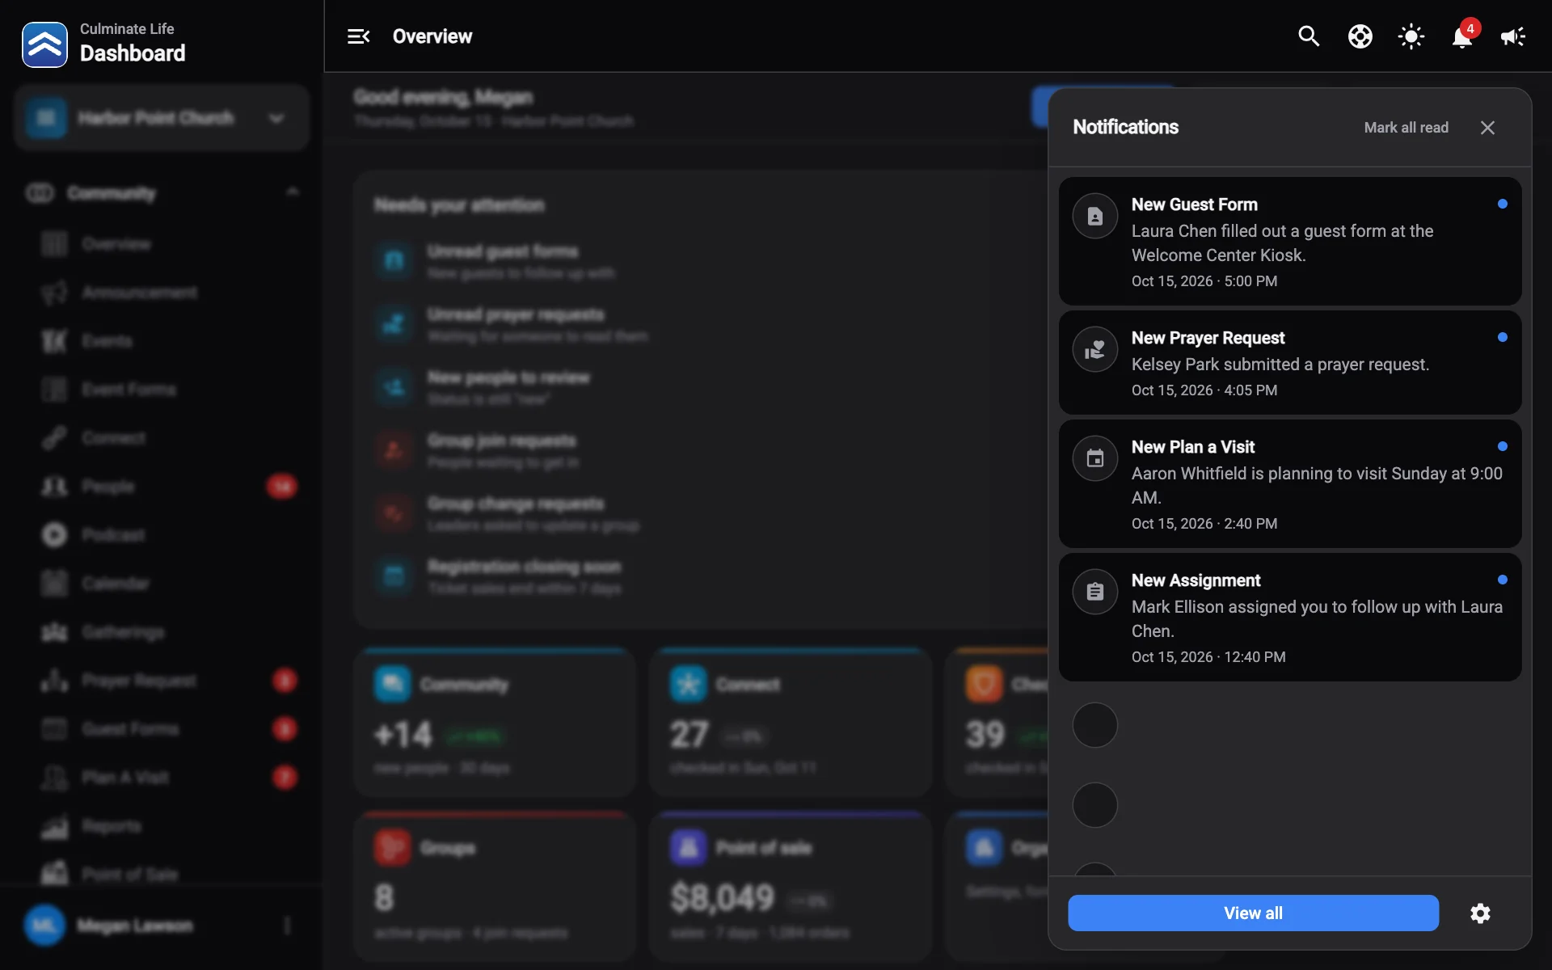
Task: Click the Connect 27 stats card
Action: pos(791,722)
